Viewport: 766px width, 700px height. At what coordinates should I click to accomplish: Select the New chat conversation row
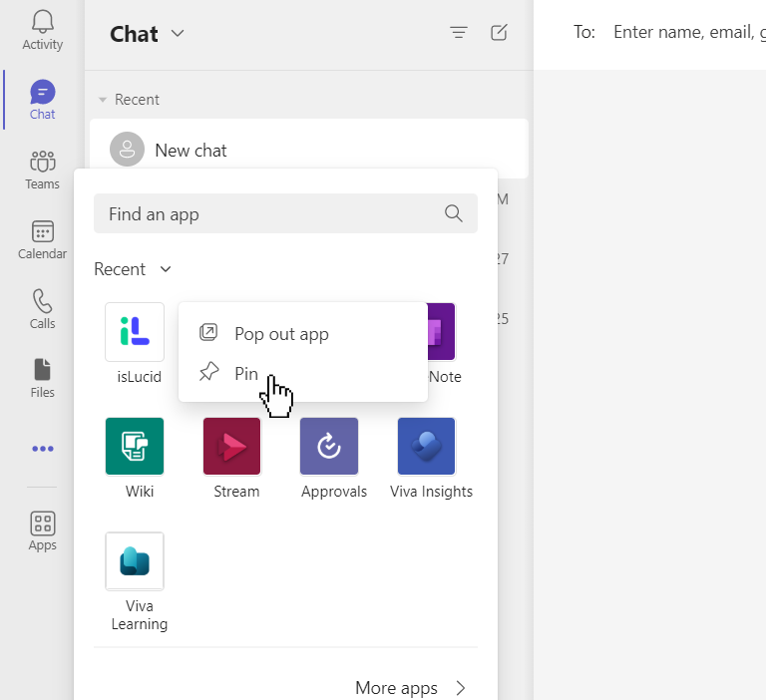[x=309, y=149]
